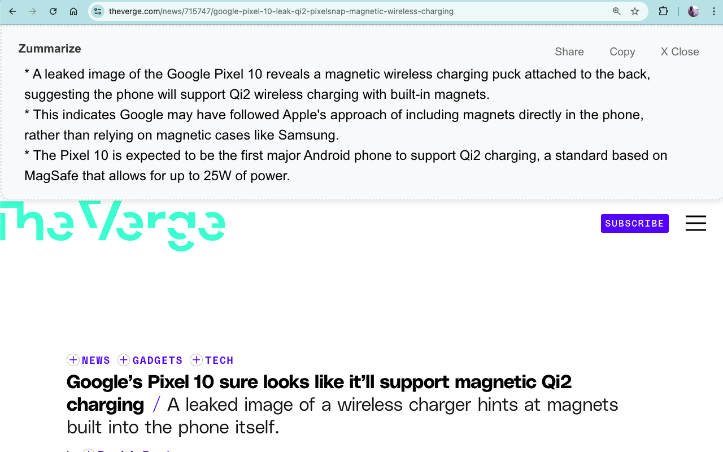This screenshot has height=452, width=723.
Task: Follow the GADGETS topic plus icon
Action: tap(124, 360)
